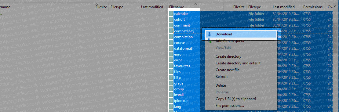Click the comment folder icon
339x112 pixels.
[171, 25]
